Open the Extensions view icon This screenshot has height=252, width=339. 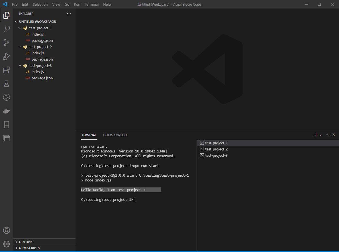(x=7, y=70)
